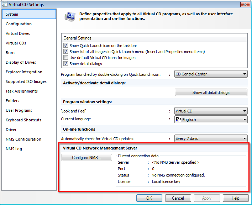
Task: Expand the Every 7 days update dropdown
Action: pyautogui.click(x=211, y=138)
